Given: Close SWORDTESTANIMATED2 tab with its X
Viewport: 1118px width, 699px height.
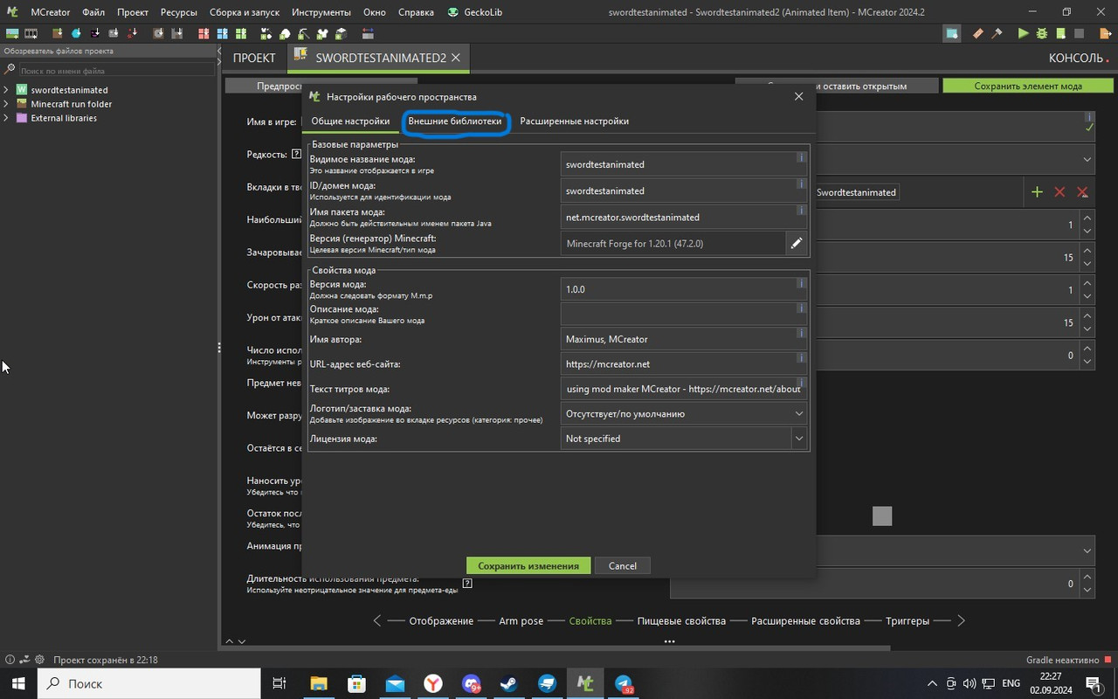Looking at the screenshot, I should pos(455,58).
